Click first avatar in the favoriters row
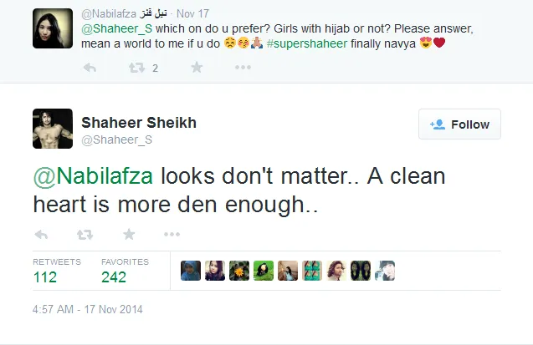The height and width of the screenshot is (345, 533). tap(191, 271)
